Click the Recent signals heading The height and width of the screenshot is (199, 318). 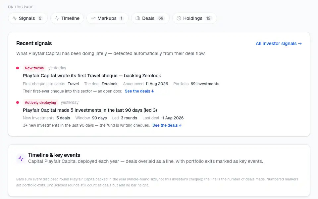click(34, 43)
